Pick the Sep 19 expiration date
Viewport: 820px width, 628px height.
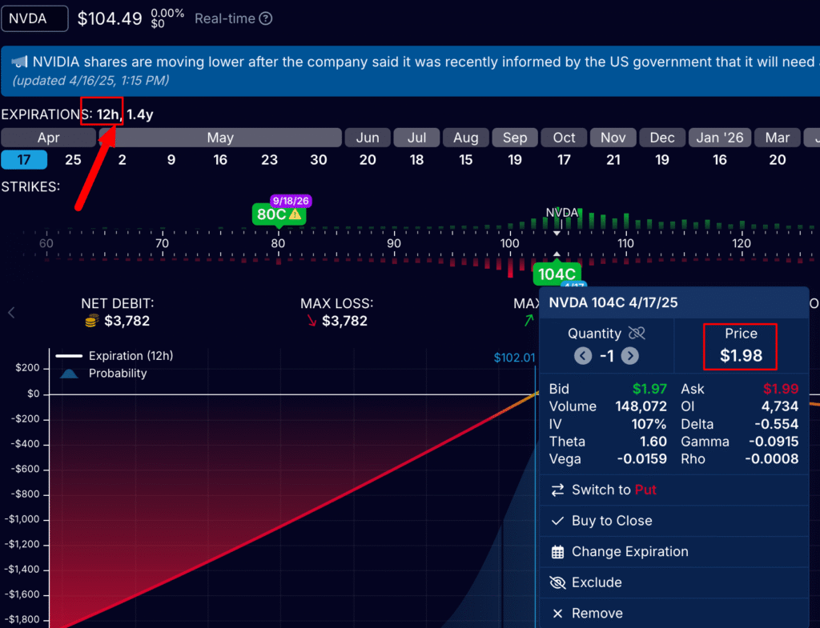tap(515, 159)
